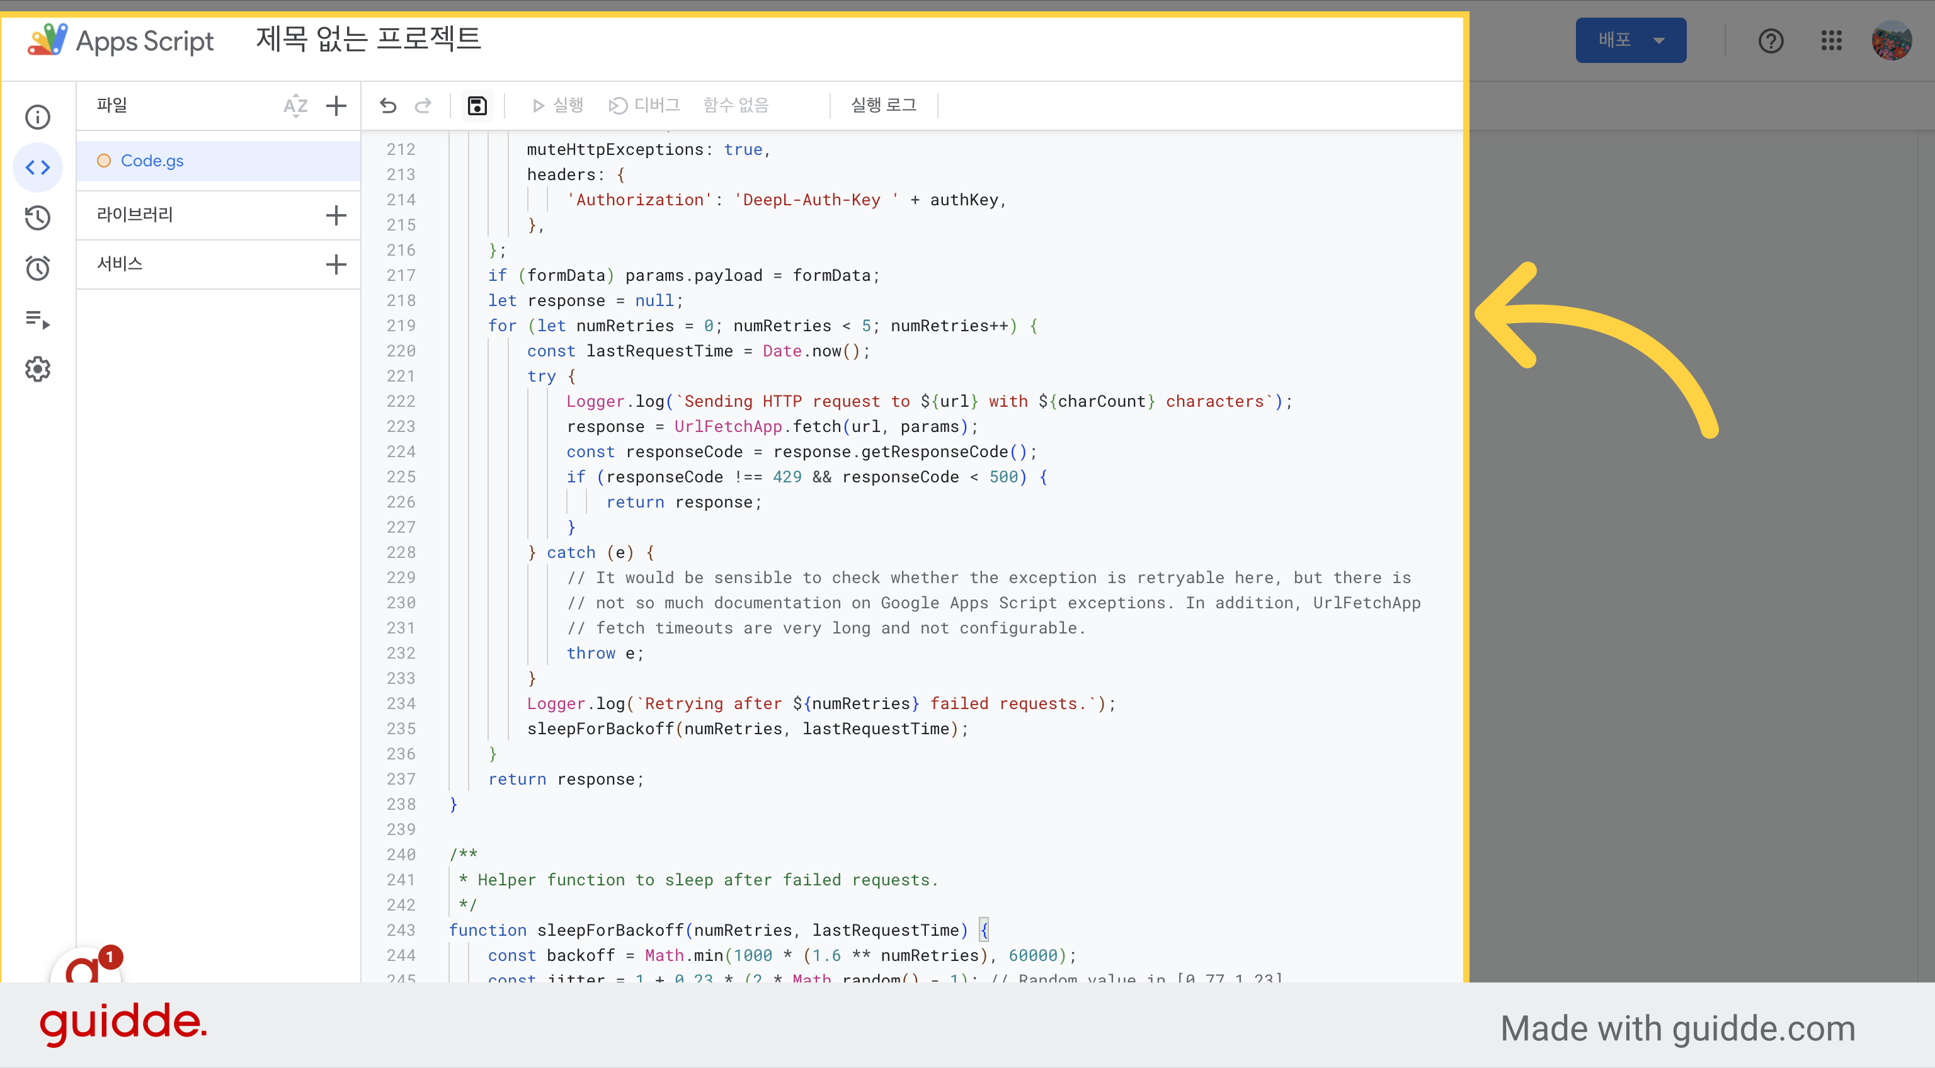The height and width of the screenshot is (1068, 1935).
Task: Click the 라이브러리 libraries header
Action: [135, 215]
